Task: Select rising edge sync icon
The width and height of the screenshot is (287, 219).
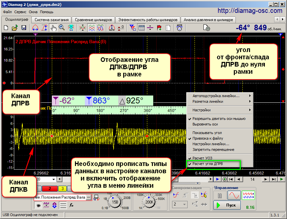Action: point(176,195)
